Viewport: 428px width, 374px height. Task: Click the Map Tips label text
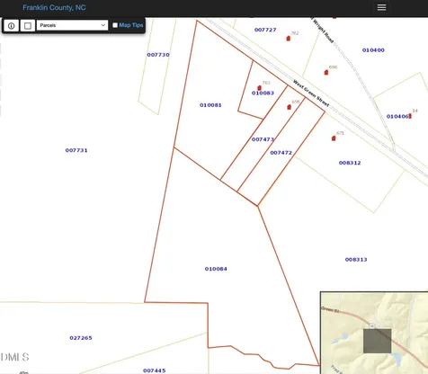[131, 25]
